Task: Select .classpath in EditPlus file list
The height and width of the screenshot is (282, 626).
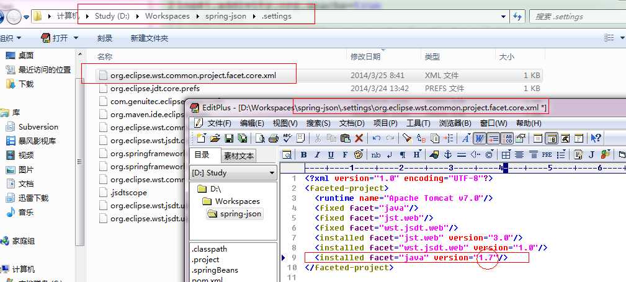Action: coord(209,249)
